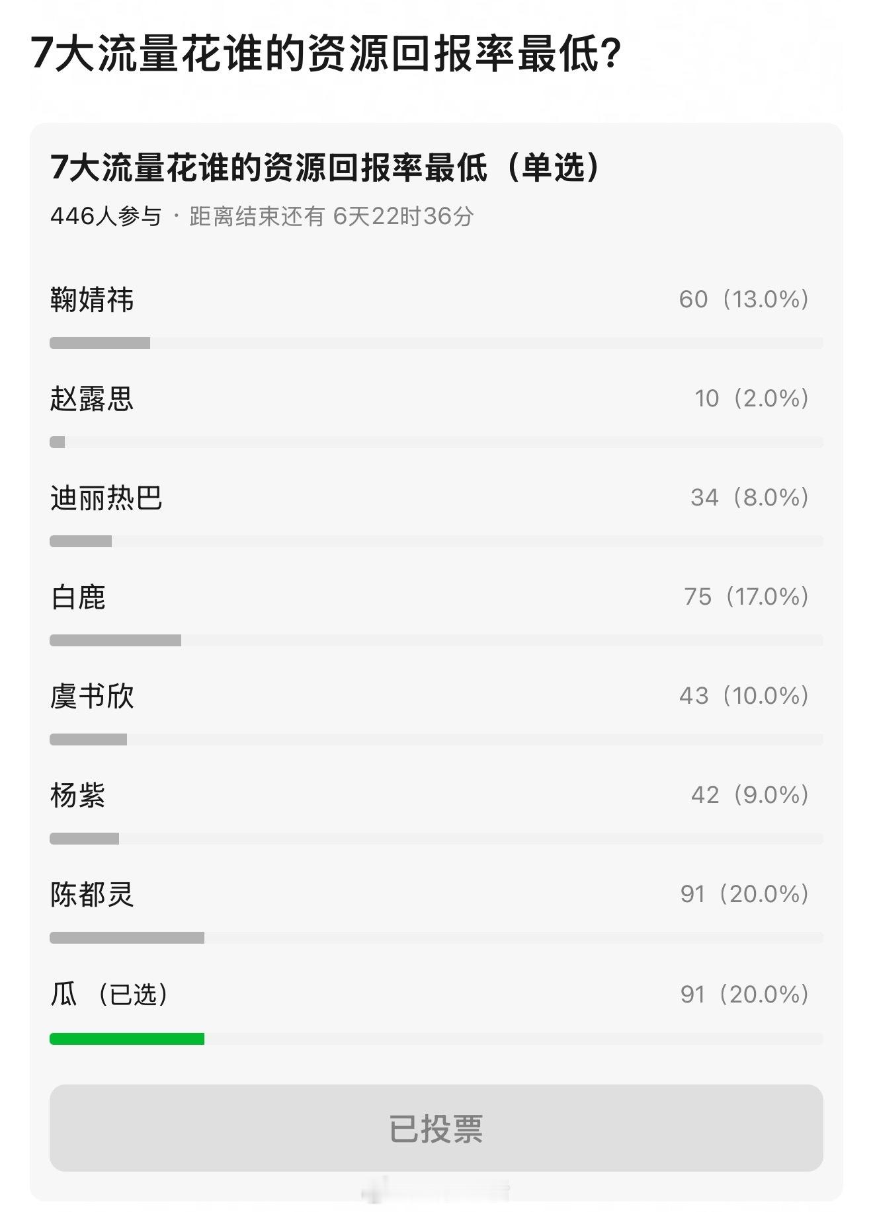
Task: Click the post heading at the top
Action: pos(327,53)
